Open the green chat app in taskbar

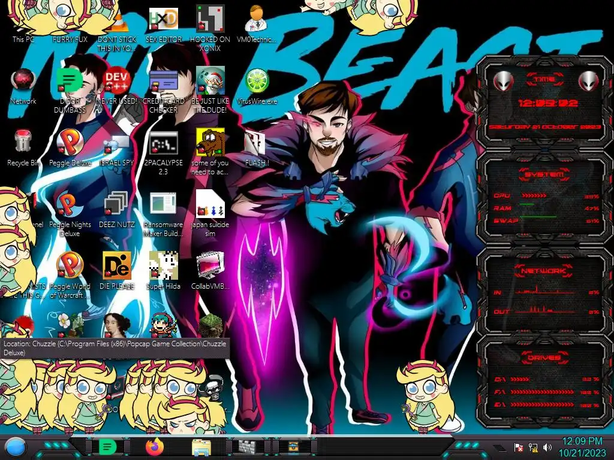point(107,447)
